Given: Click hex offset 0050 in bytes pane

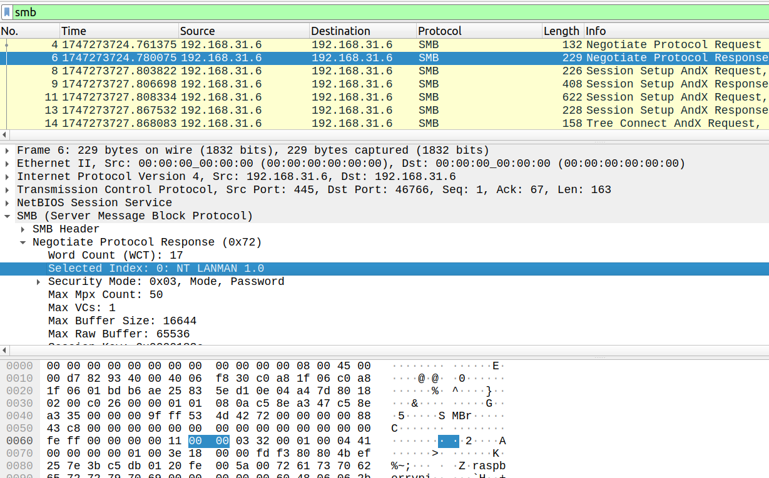Looking at the screenshot, I should pos(19,428).
